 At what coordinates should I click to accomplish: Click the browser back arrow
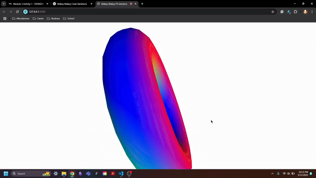point(4,12)
